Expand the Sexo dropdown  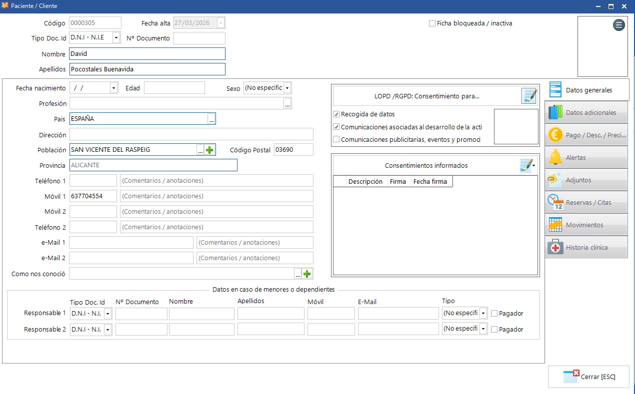tap(287, 88)
